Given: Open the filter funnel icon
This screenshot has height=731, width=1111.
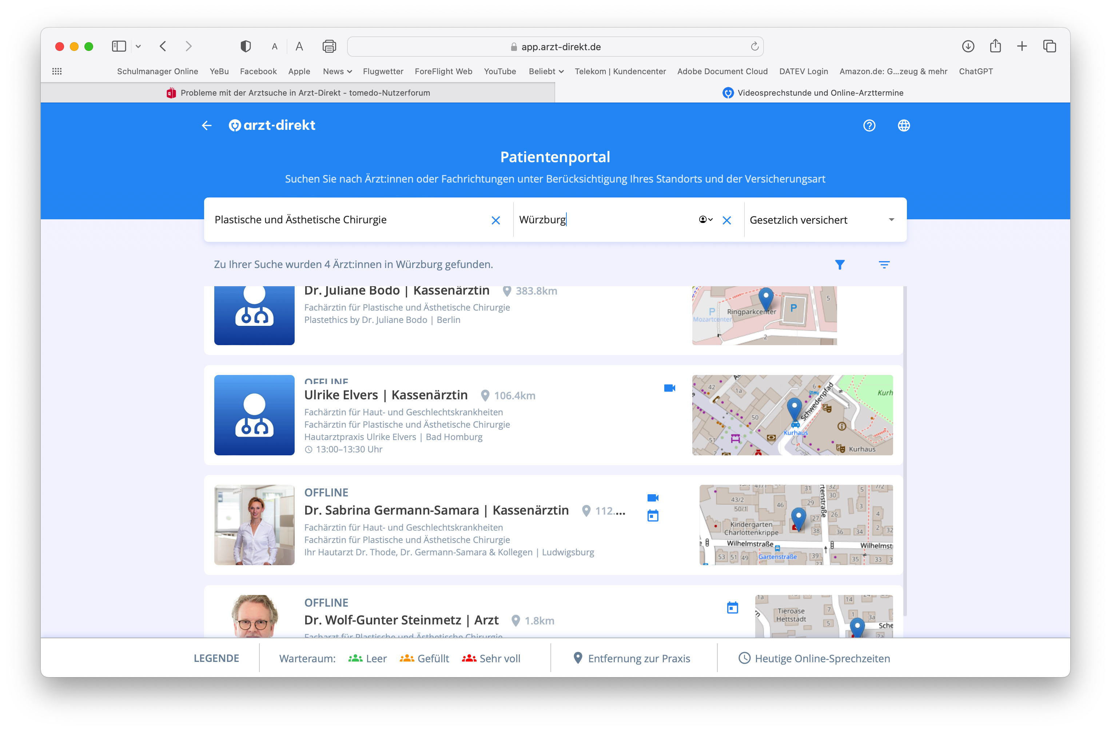Looking at the screenshot, I should tap(839, 265).
